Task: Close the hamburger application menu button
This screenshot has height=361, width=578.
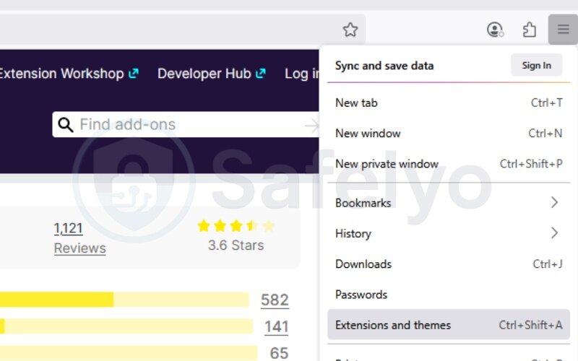Action: click(x=563, y=29)
